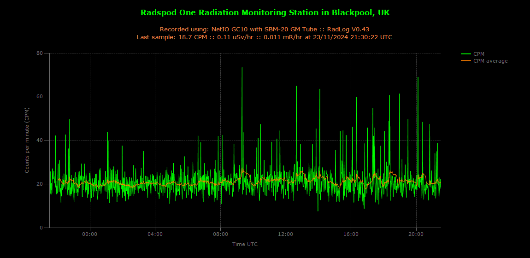Click the 20 value on the y-axis
The height and width of the screenshot is (258, 530).
coord(41,184)
